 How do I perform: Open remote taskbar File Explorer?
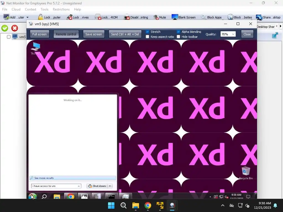point(57,197)
